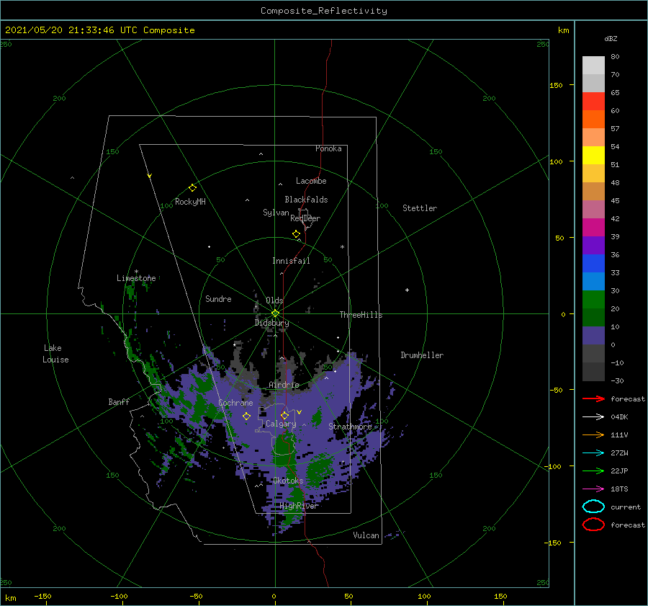The width and height of the screenshot is (648, 606).
Task: Click the yellow 'km' label at top right
Action: [x=563, y=30]
